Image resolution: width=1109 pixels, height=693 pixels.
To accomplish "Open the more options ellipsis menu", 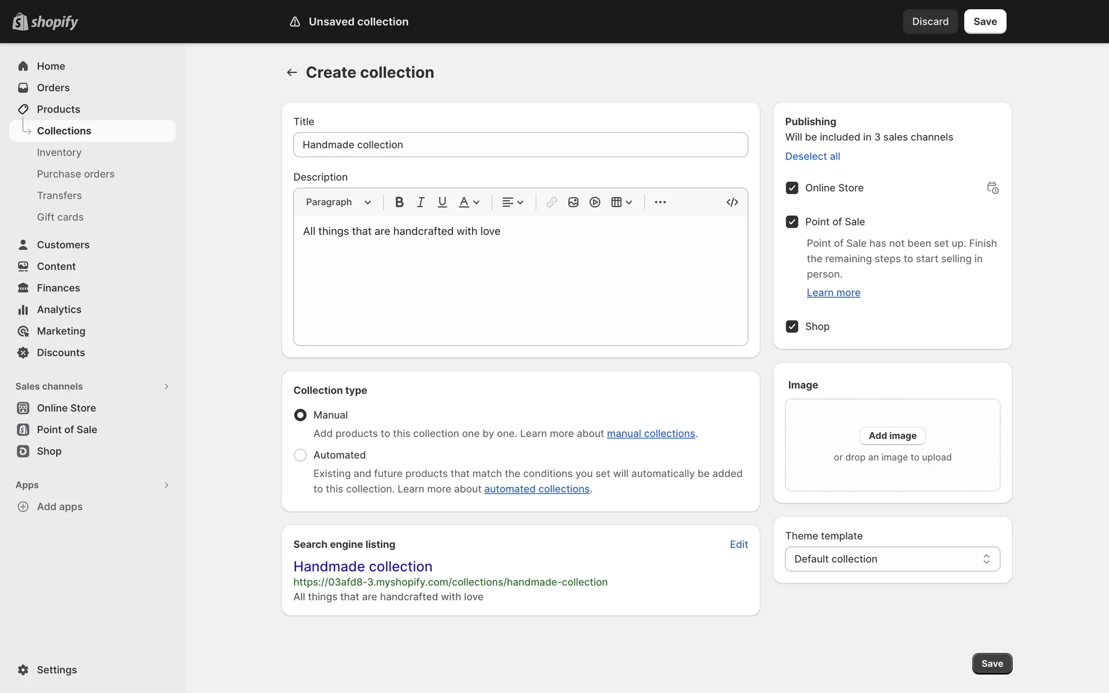I will click(x=660, y=202).
